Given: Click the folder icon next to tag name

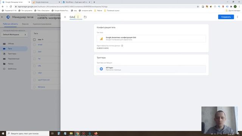Looking at the screenshot, I should point(85,17).
